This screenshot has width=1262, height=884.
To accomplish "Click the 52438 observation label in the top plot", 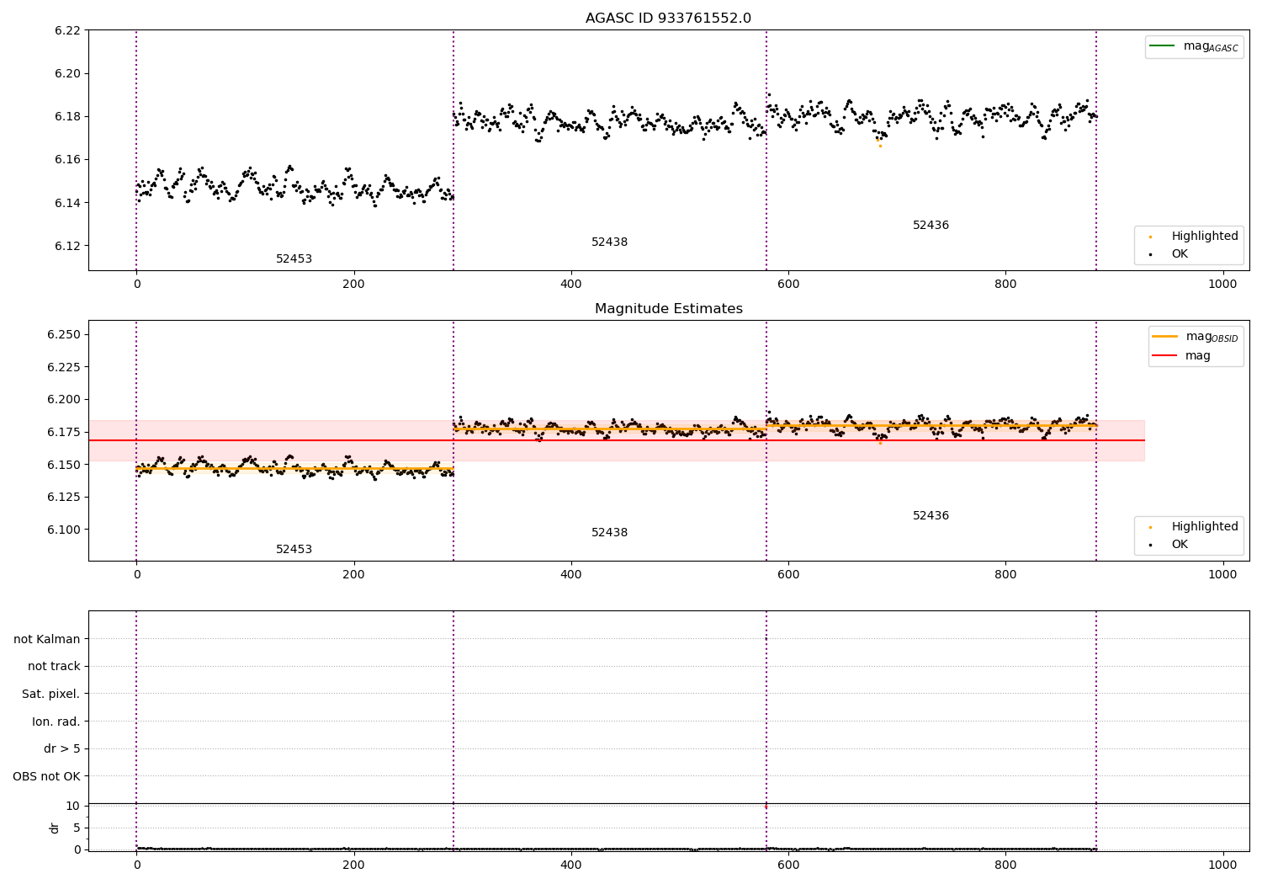I will (609, 242).
